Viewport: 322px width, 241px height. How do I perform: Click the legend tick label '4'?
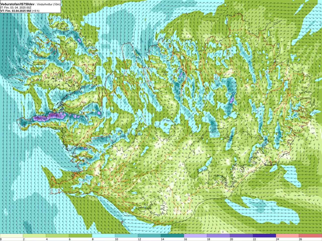(47, 239)
